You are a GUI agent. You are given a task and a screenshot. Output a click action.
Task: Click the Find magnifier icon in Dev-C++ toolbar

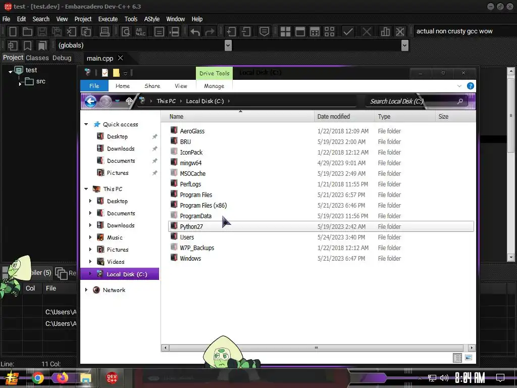[126, 32]
